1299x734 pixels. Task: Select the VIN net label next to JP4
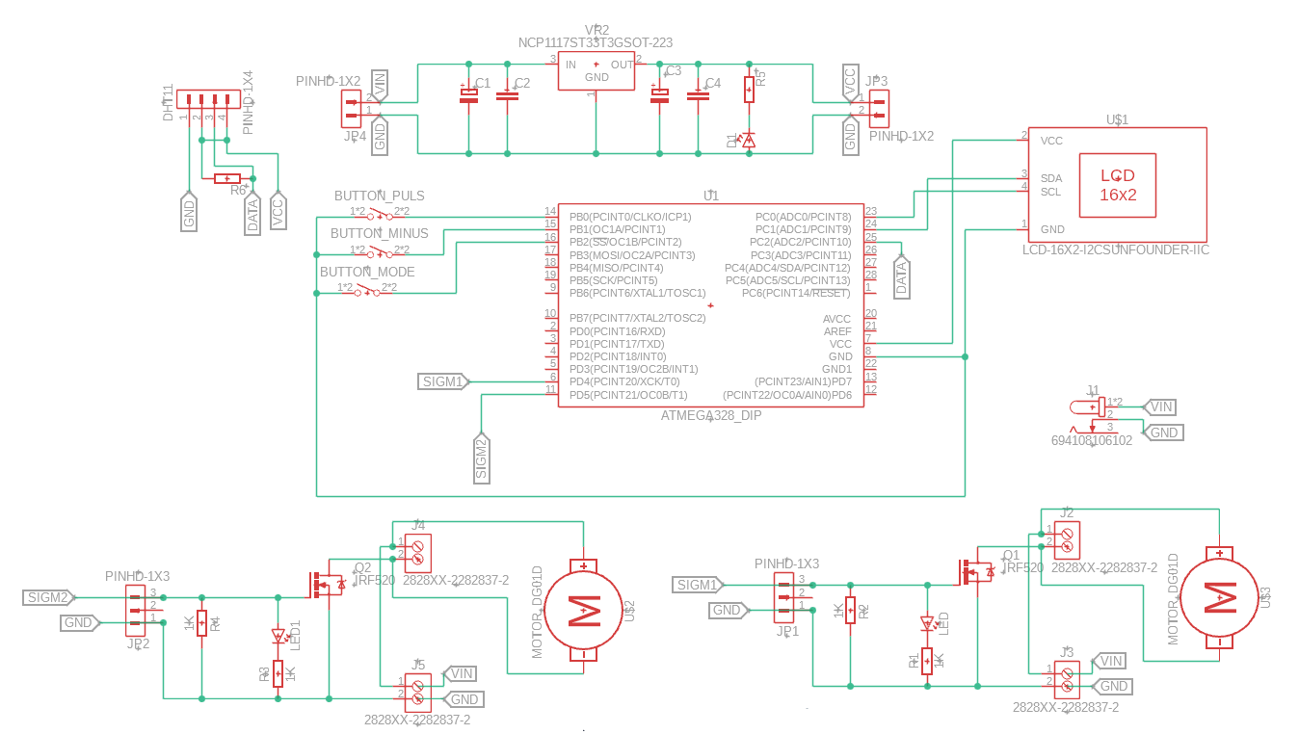380,85
